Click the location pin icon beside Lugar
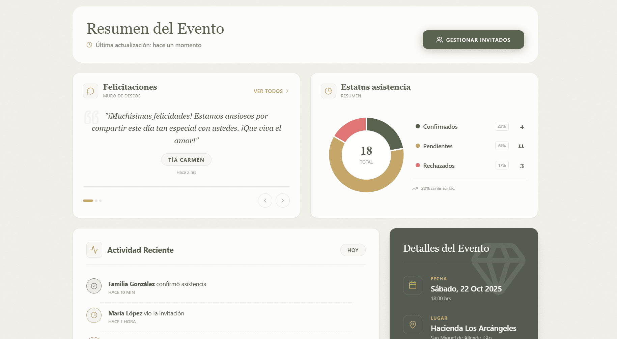The image size is (617, 339). click(x=413, y=325)
